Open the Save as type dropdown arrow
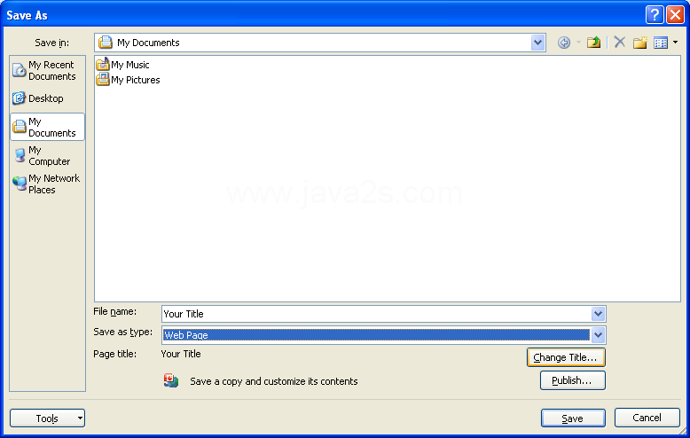 click(598, 335)
